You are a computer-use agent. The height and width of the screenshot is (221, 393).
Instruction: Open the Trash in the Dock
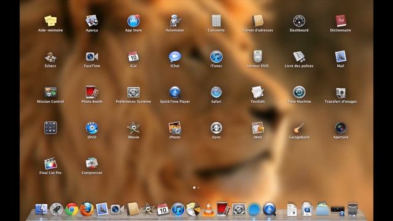[352, 209]
